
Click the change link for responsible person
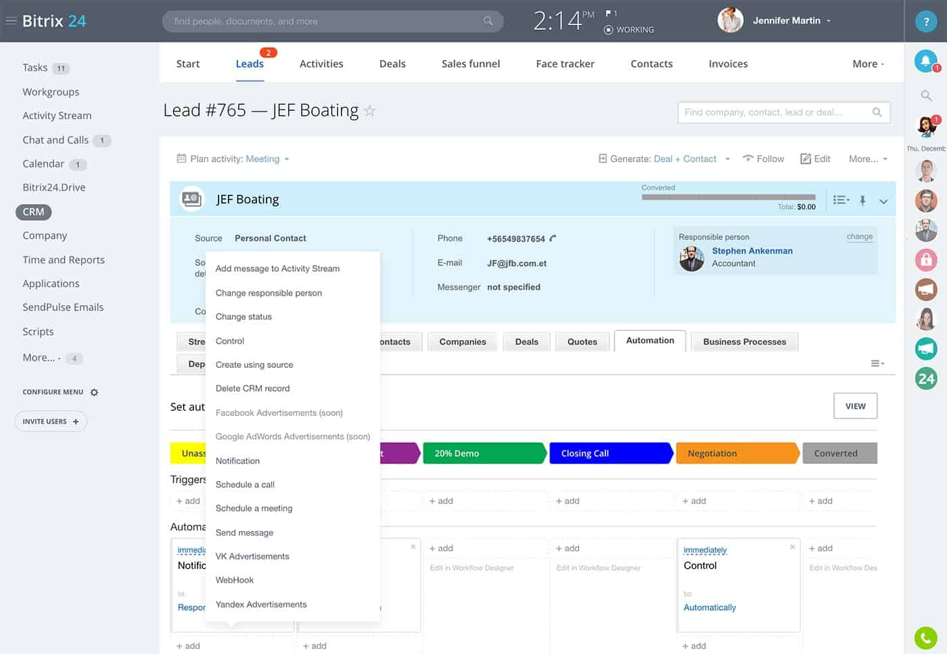point(859,237)
